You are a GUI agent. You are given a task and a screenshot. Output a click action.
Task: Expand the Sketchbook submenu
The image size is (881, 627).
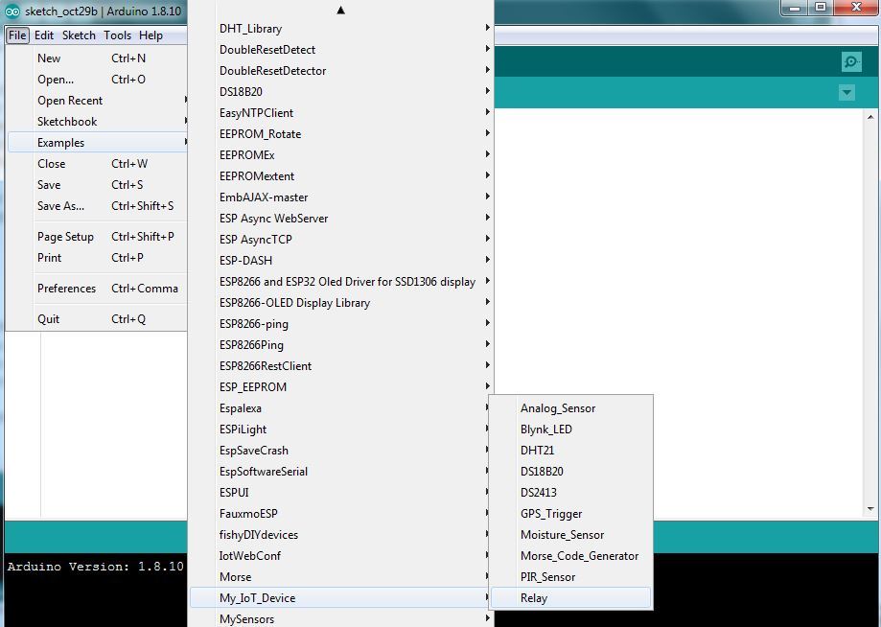[97, 122]
